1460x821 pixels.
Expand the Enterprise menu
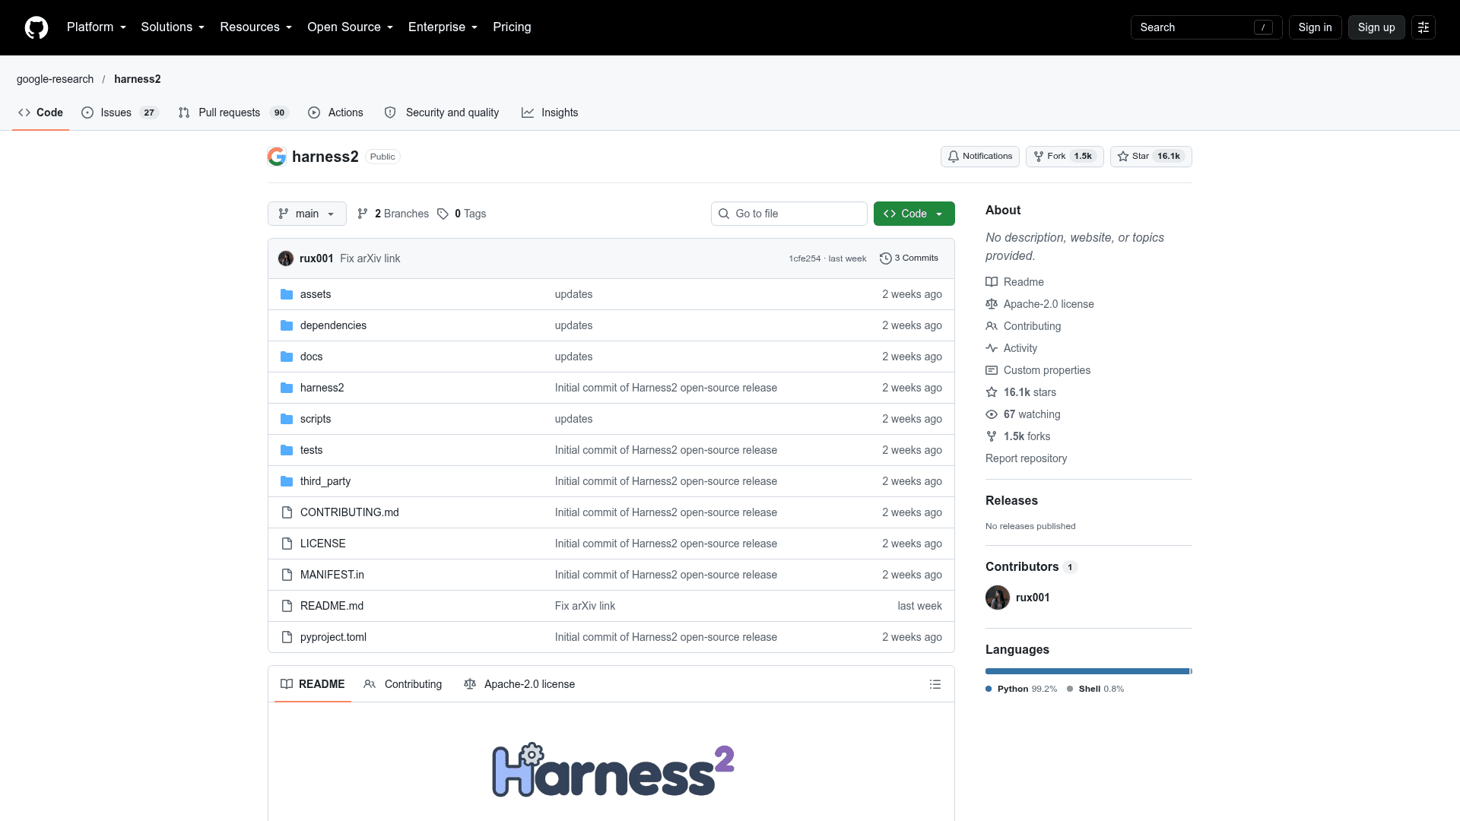point(443,27)
